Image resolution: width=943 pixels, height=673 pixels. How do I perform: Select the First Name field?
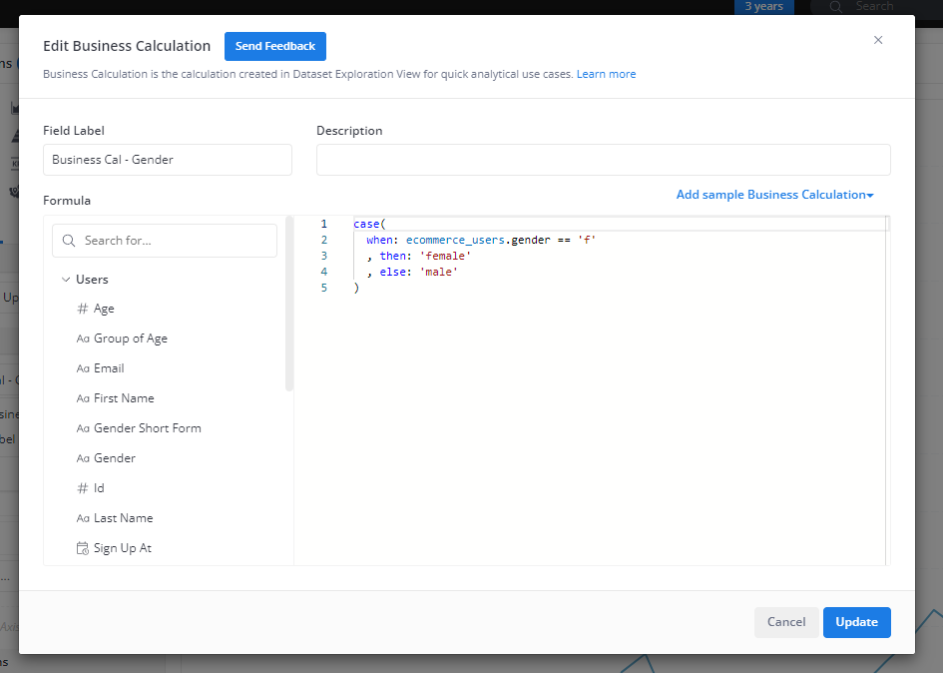(124, 398)
